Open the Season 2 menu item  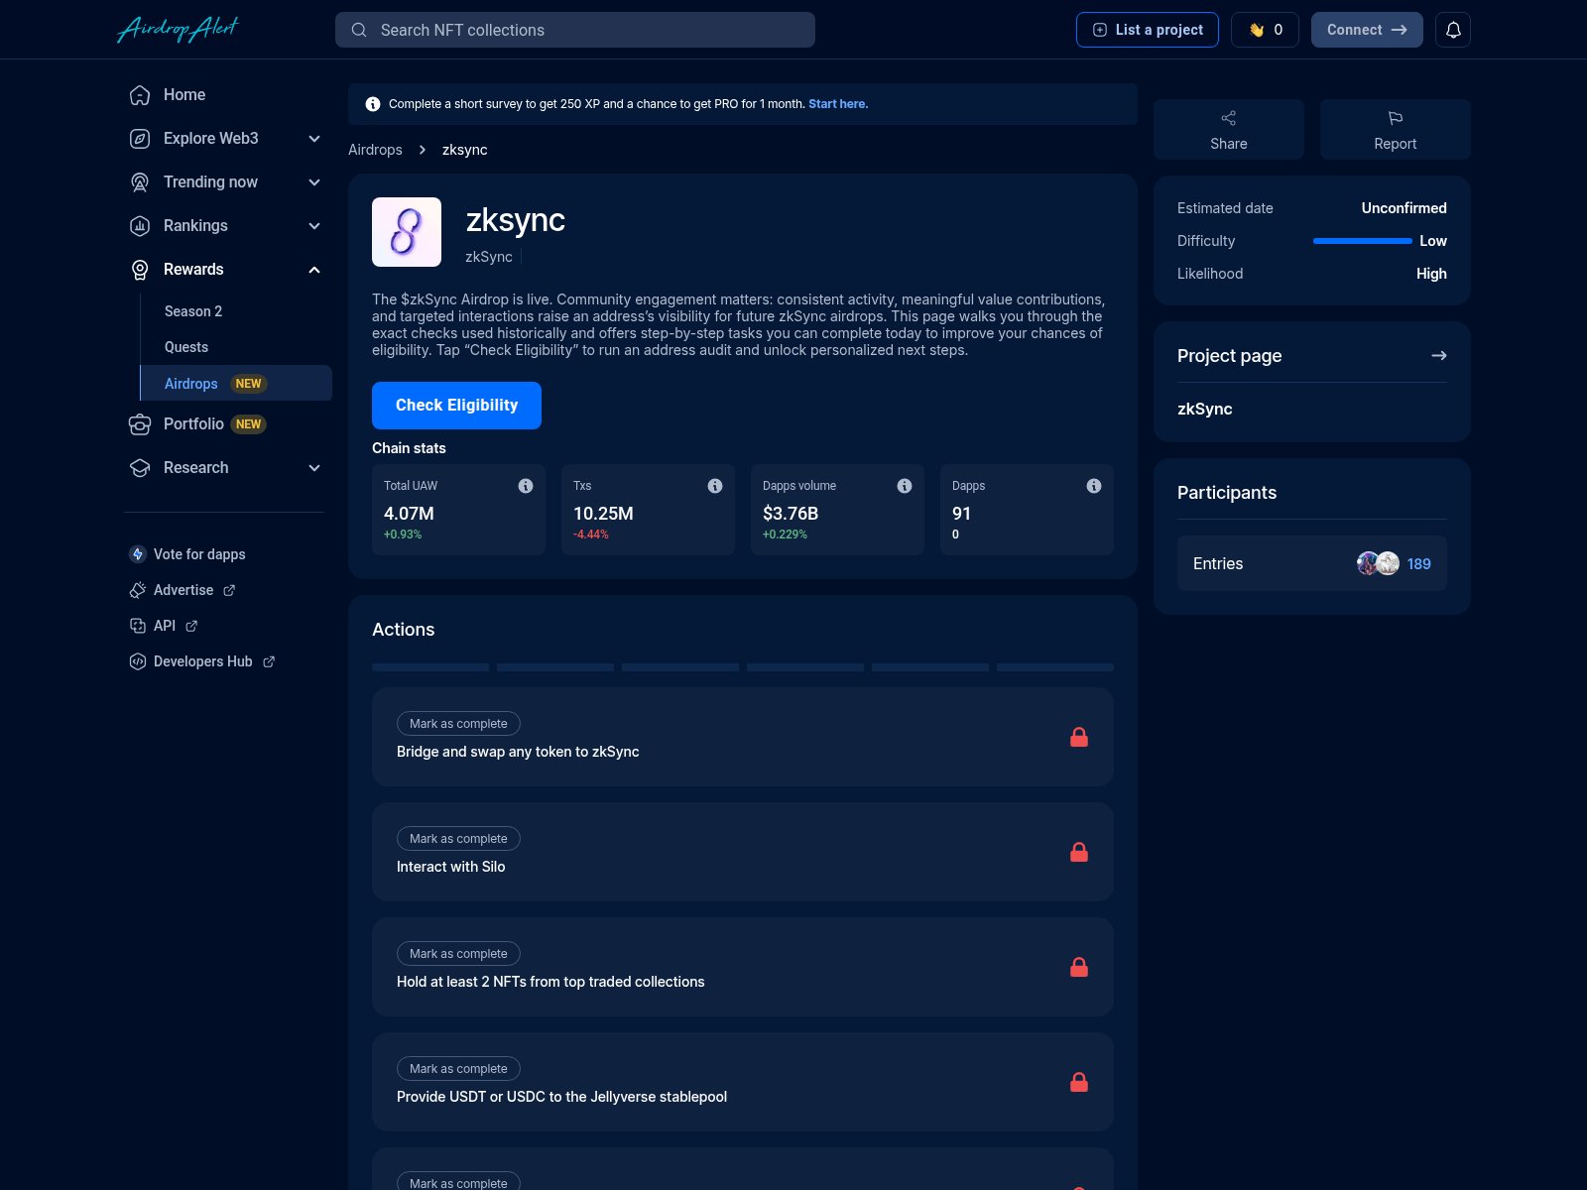pyautogui.click(x=192, y=310)
